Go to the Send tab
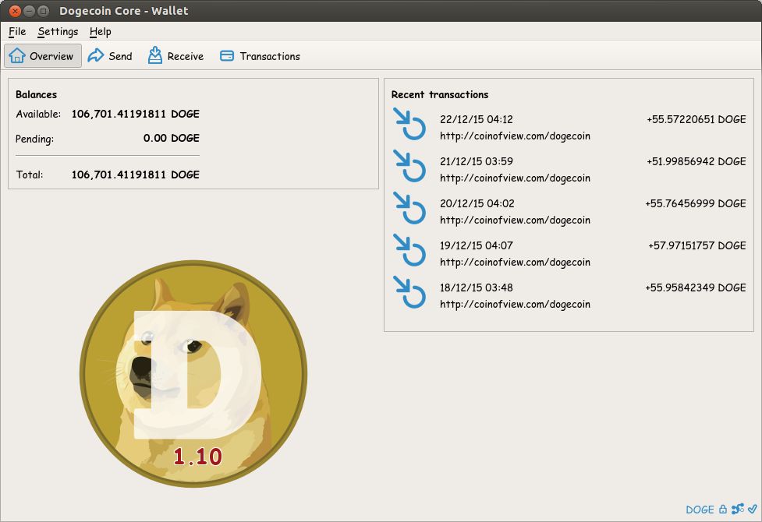The width and height of the screenshot is (762, 522). [110, 56]
